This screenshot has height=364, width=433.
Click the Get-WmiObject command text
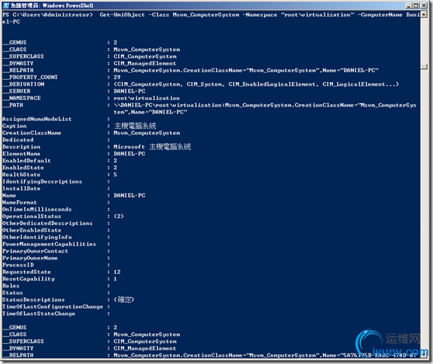pyautogui.click(x=122, y=14)
